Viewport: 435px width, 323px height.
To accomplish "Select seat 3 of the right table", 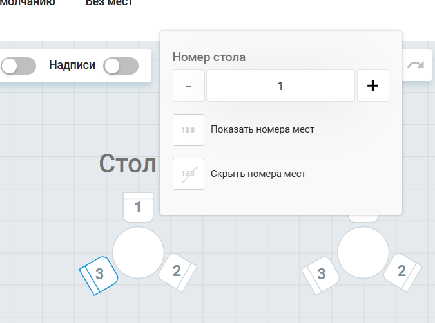I will pos(320,275).
